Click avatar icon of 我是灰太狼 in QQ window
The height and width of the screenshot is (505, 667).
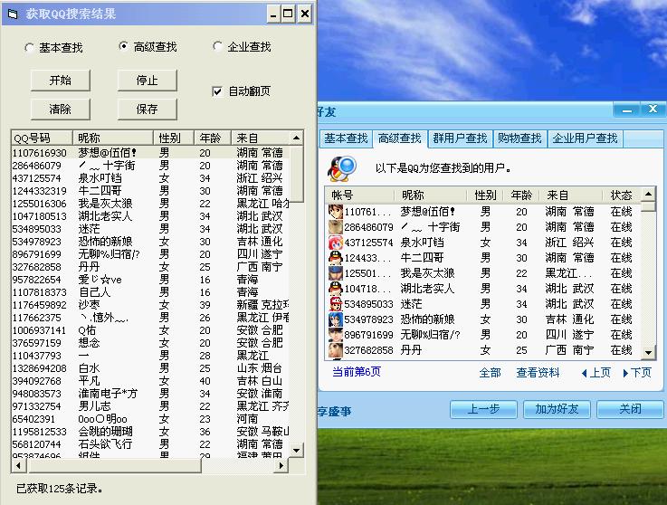click(336, 272)
